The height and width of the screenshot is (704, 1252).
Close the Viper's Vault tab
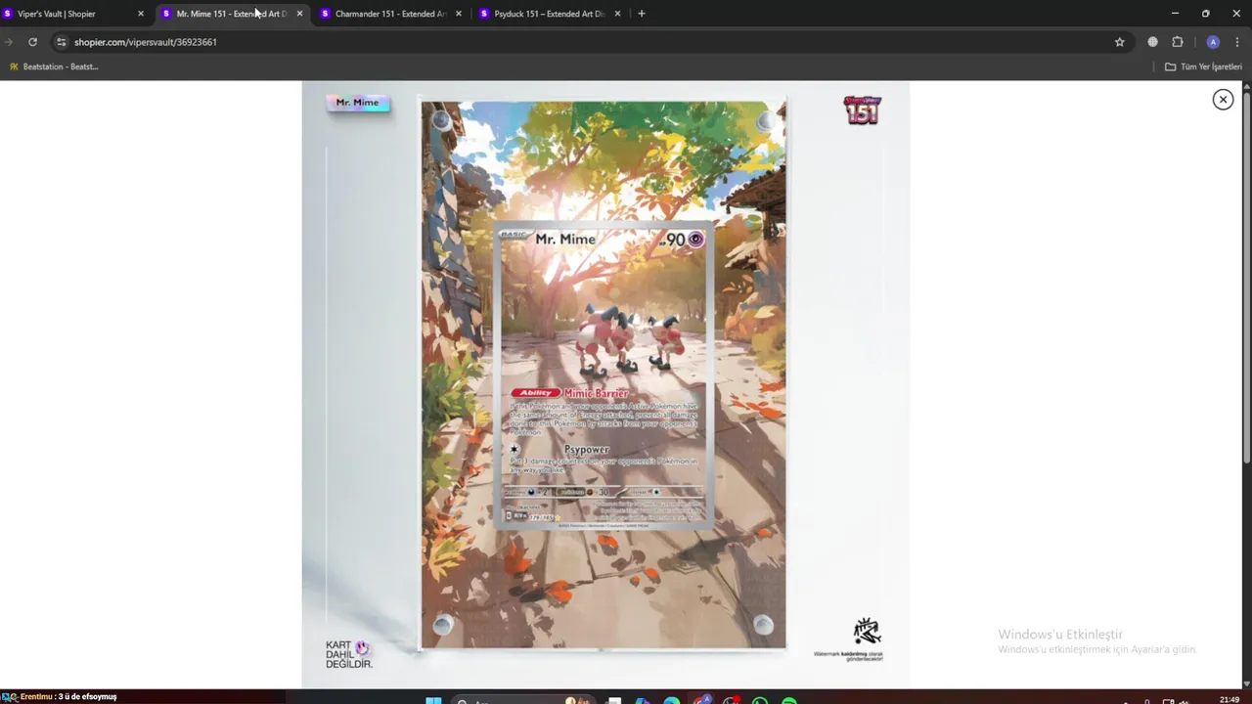pos(141,14)
